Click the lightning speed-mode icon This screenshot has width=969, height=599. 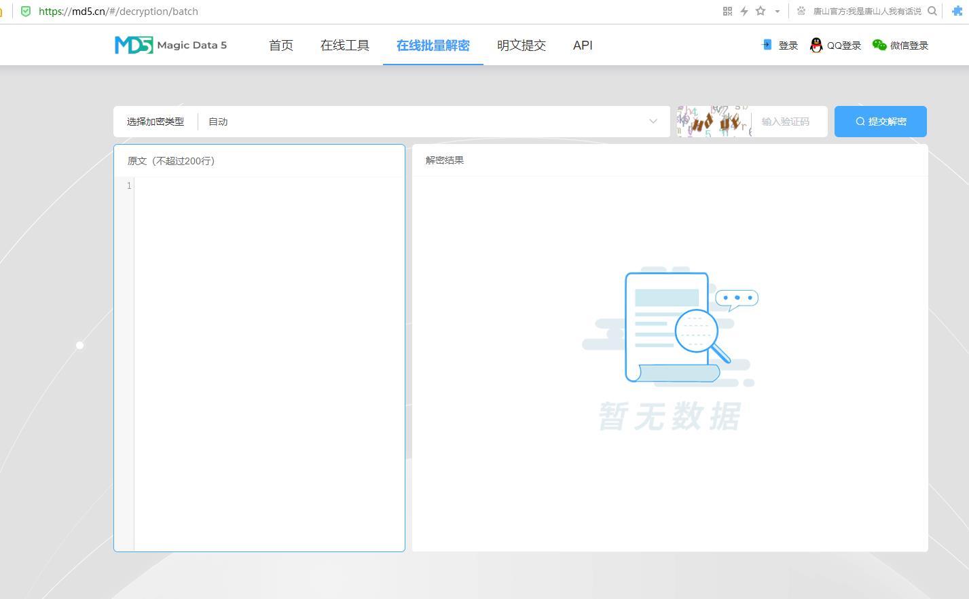click(744, 11)
